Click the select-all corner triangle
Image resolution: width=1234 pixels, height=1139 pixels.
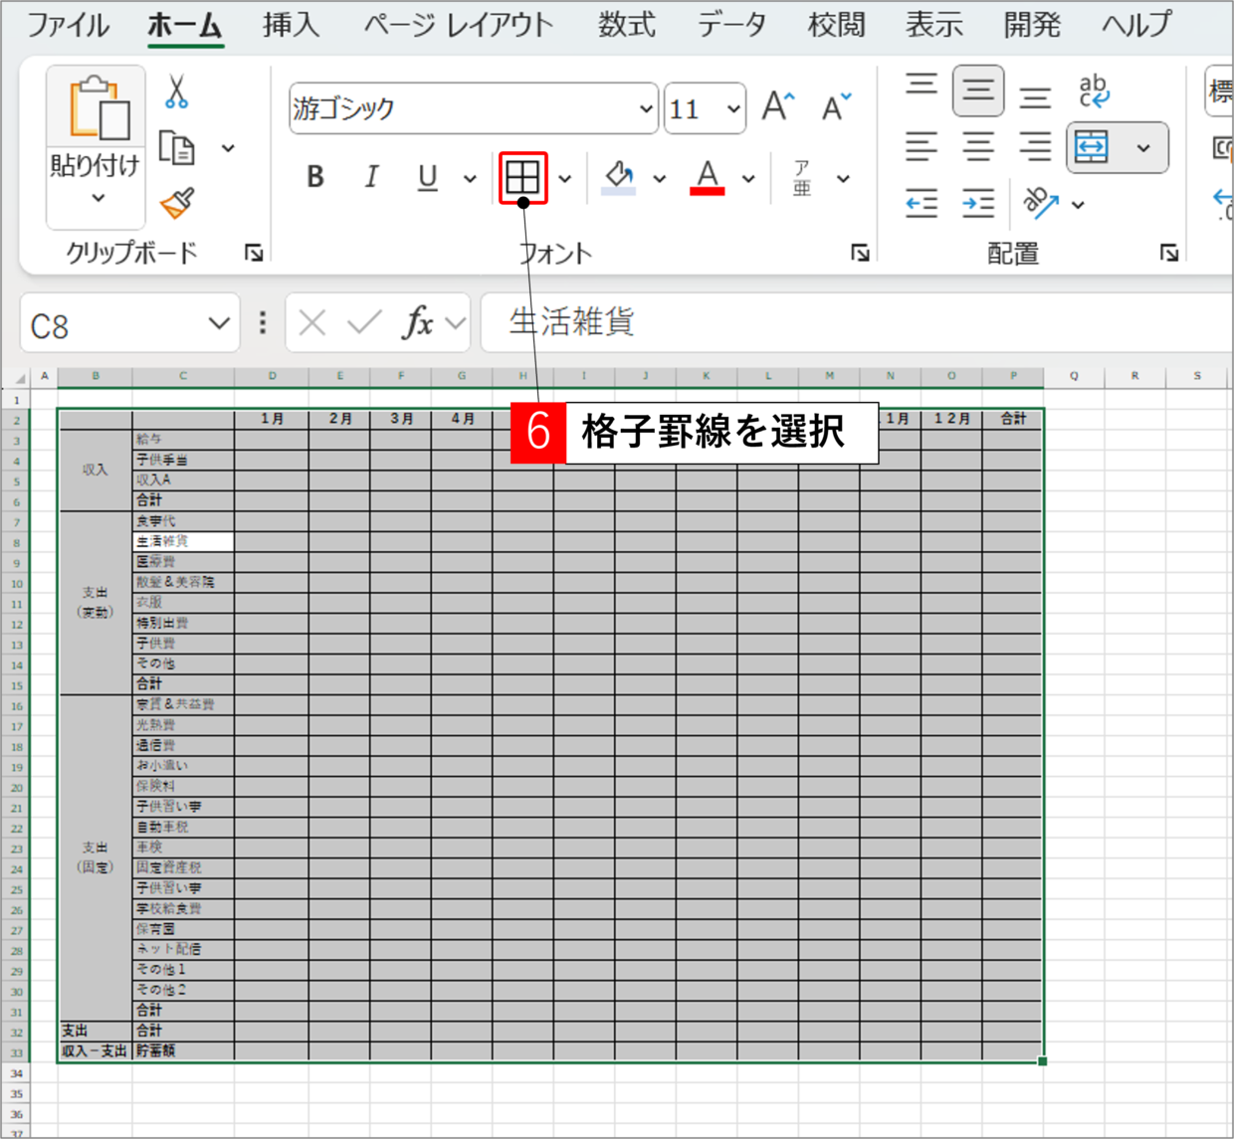click(18, 377)
